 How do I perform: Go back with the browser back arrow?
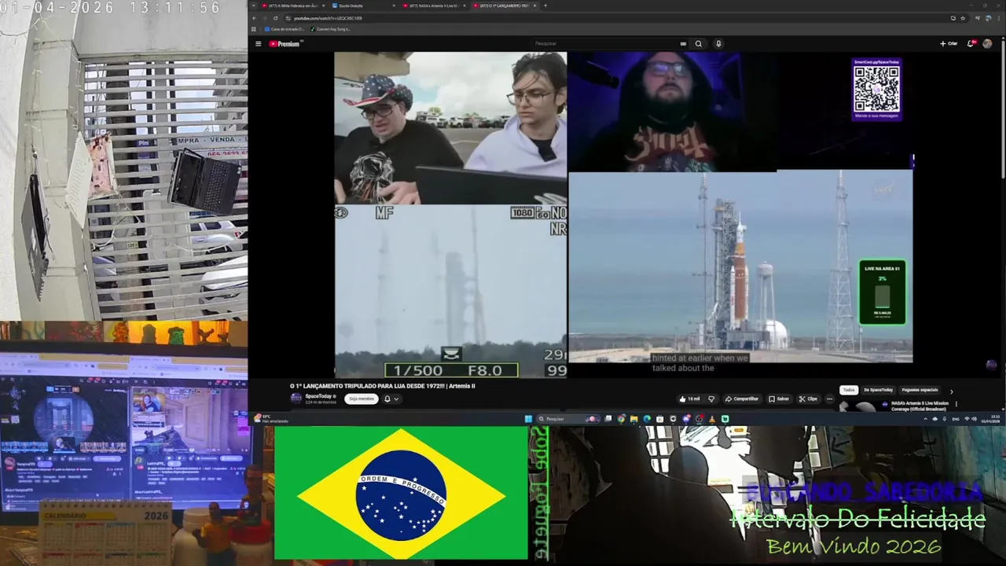click(x=254, y=18)
